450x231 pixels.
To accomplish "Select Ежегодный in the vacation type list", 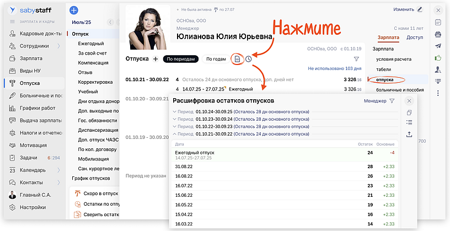I will [91, 44].
